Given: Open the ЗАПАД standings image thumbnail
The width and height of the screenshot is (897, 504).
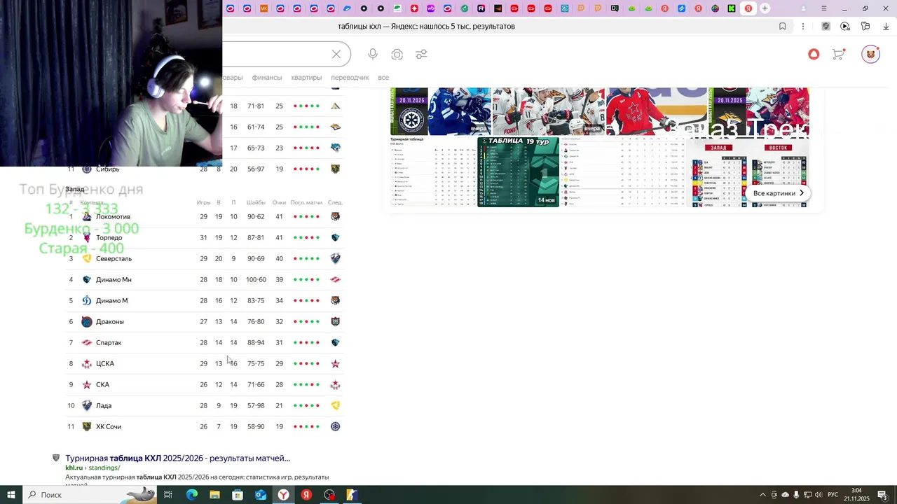Looking at the screenshot, I should [x=718, y=172].
